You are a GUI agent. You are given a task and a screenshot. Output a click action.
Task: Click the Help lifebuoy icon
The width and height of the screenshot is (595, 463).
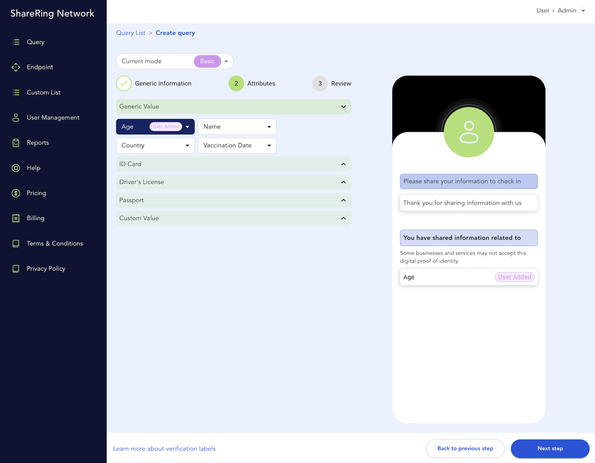click(x=16, y=168)
